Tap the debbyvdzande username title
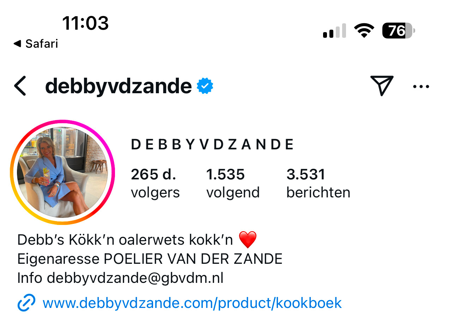The width and height of the screenshot is (455, 321). pyautogui.click(x=119, y=86)
